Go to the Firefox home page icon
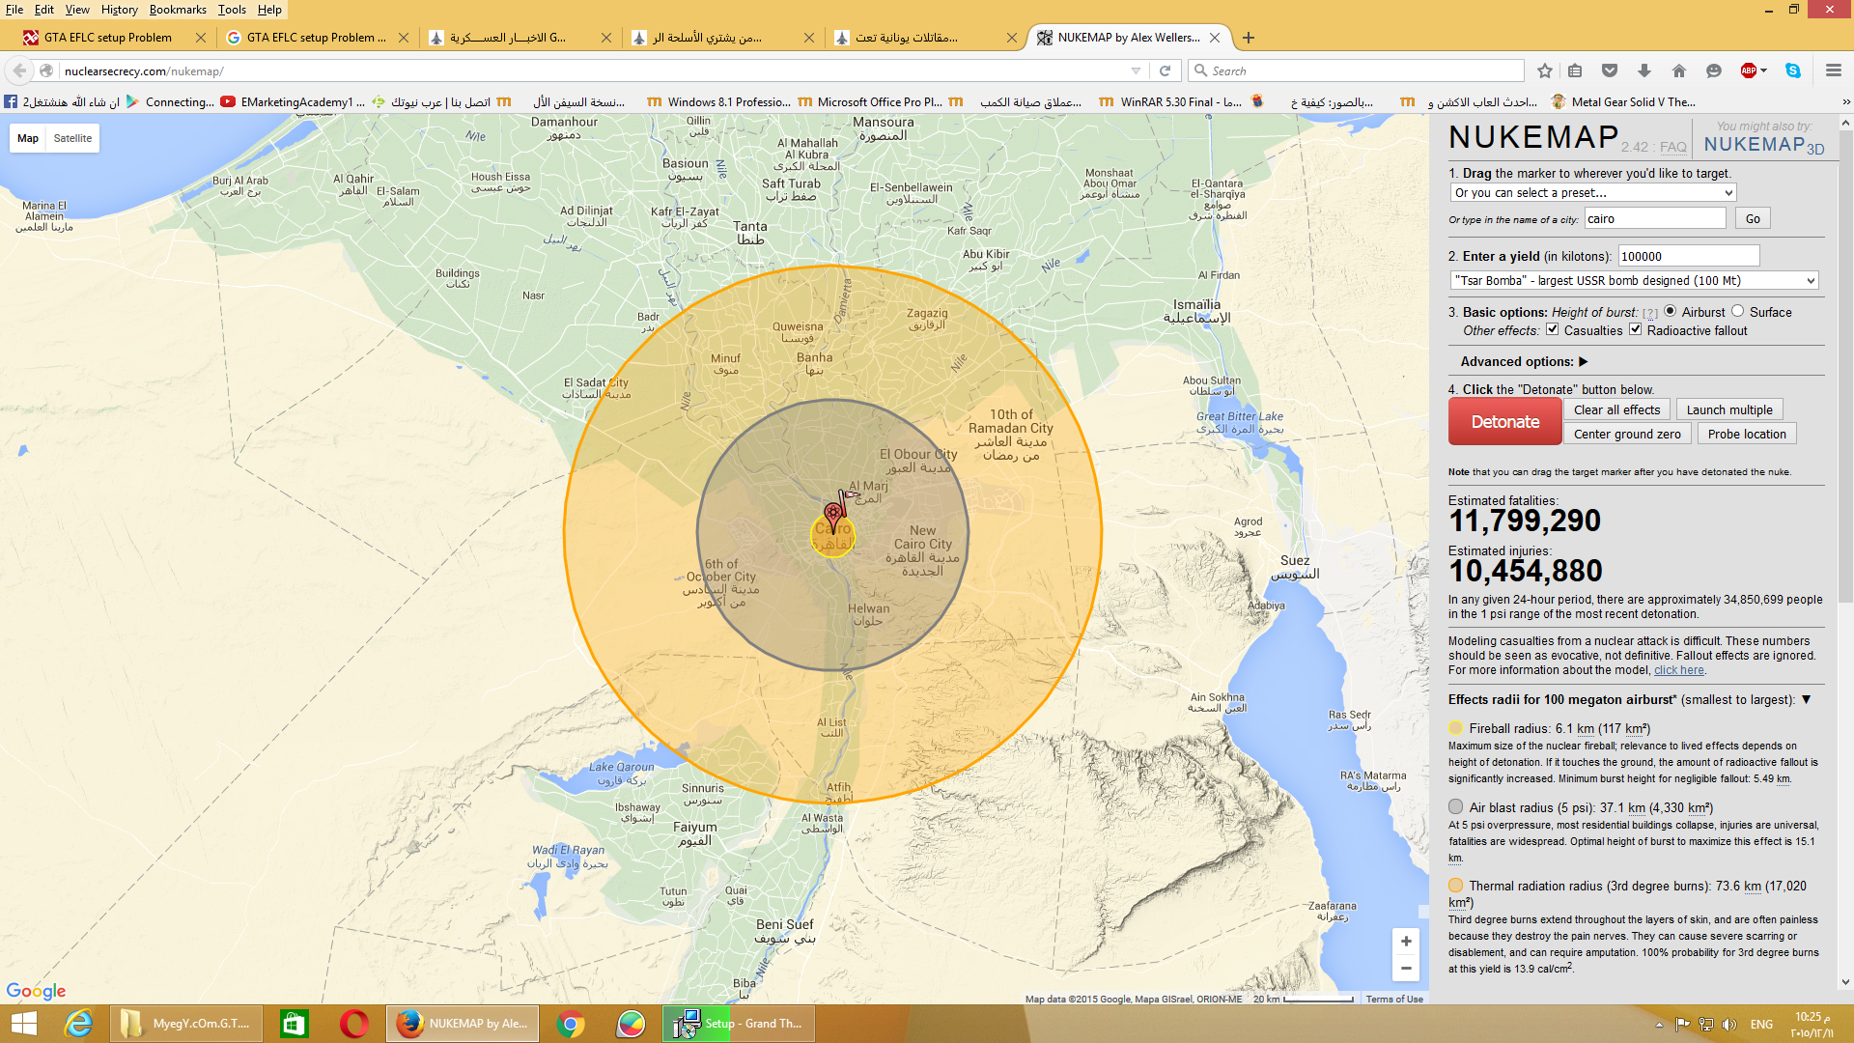Viewport: 1854px width, 1043px height. tap(1679, 70)
